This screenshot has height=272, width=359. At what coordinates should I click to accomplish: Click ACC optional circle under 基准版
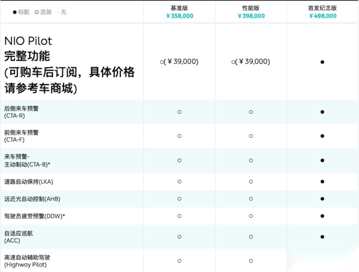pyautogui.click(x=179, y=237)
